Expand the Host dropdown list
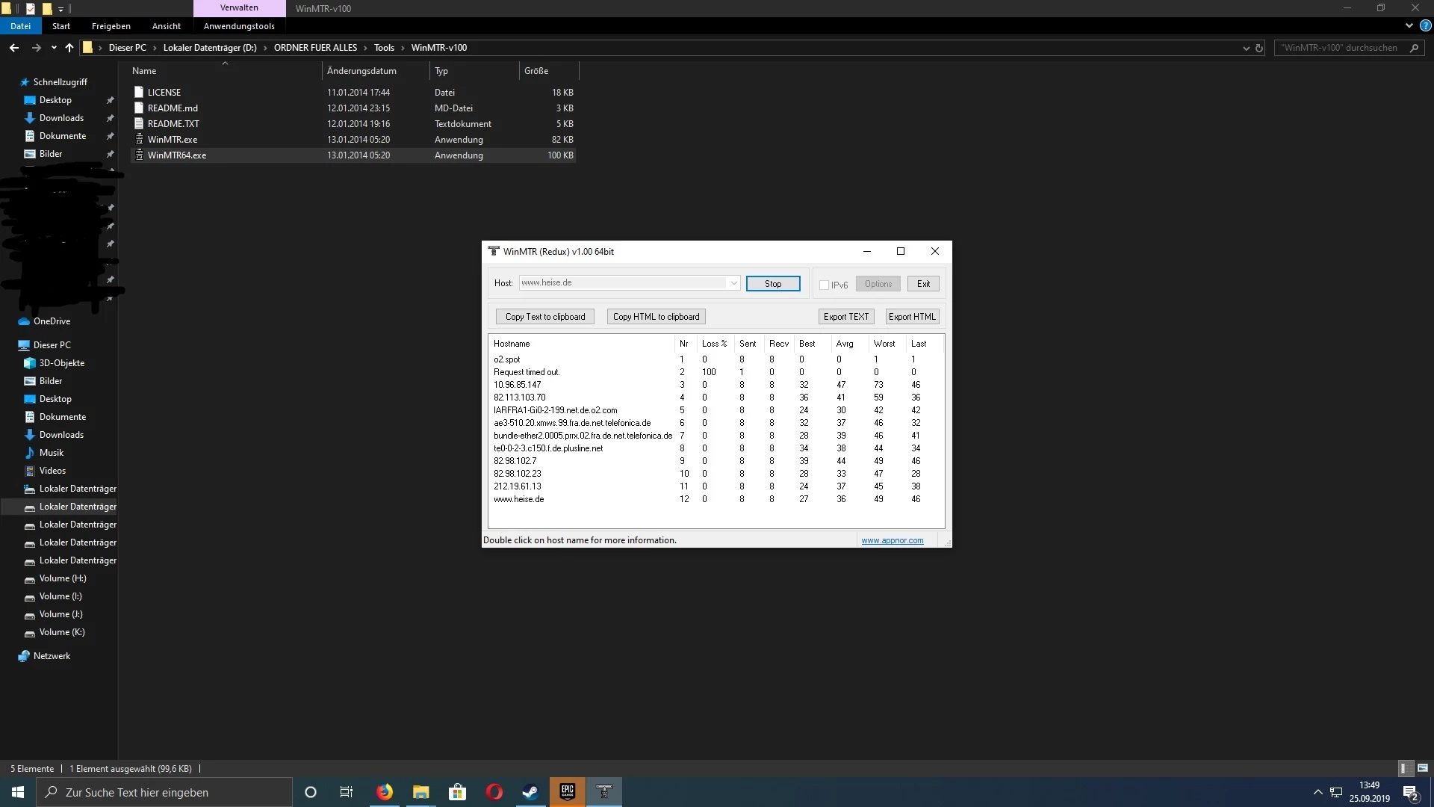The height and width of the screenshot is (807, 1434). tap(733, 283)
